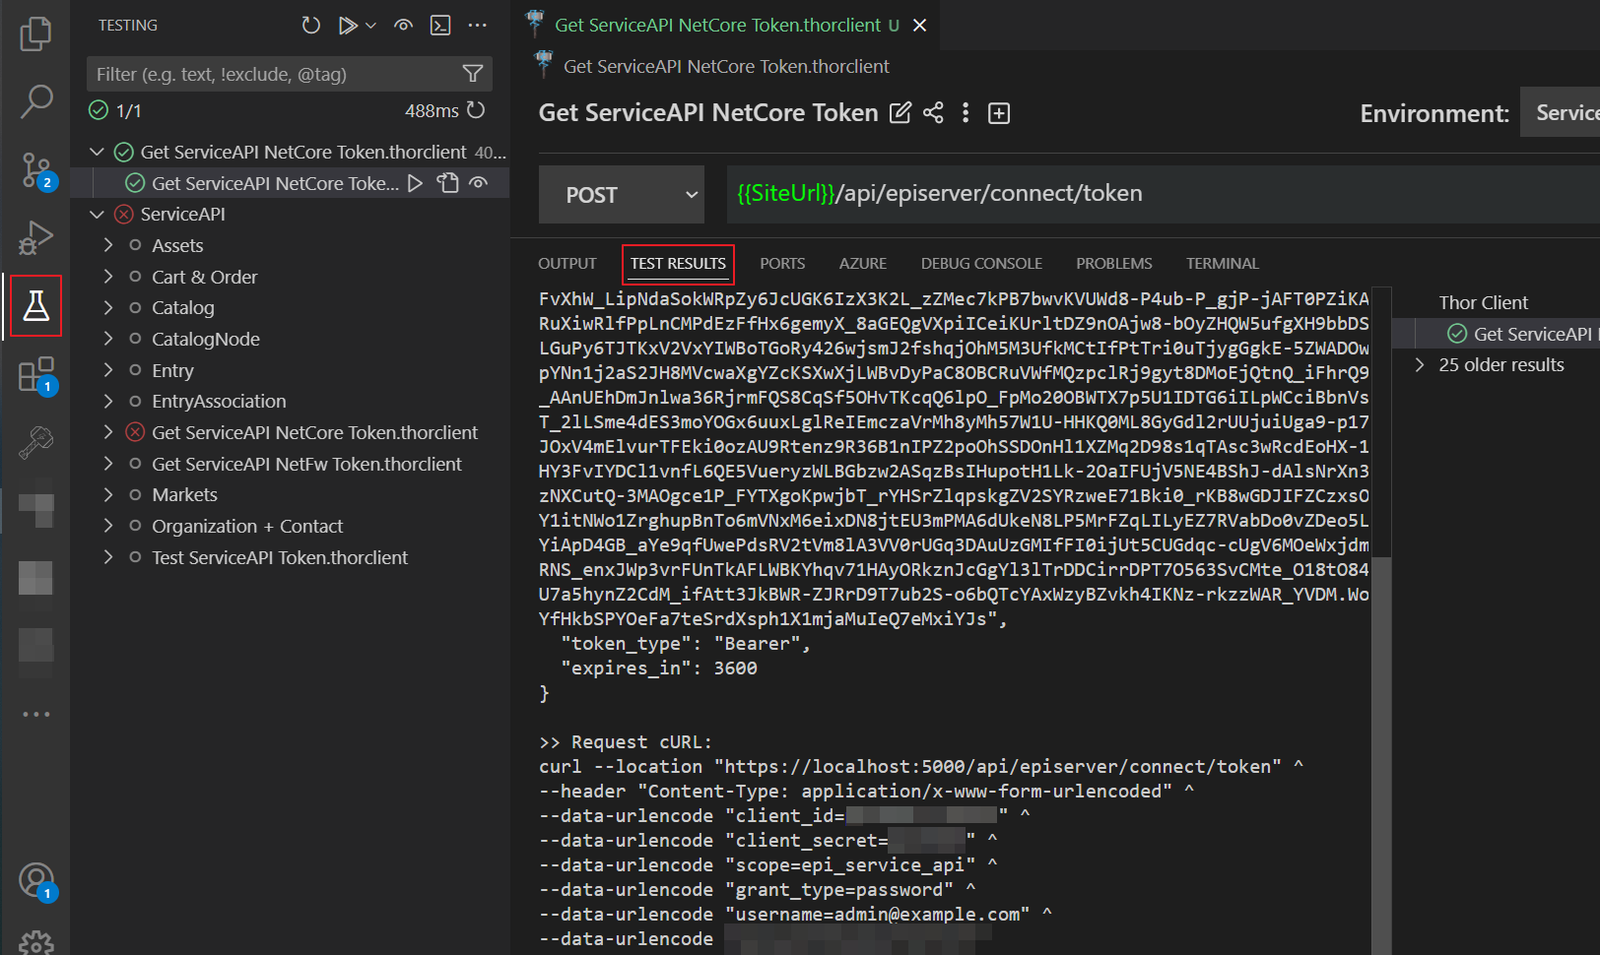Switch to the TERMINAL tab

click(x=1222, y=264)
